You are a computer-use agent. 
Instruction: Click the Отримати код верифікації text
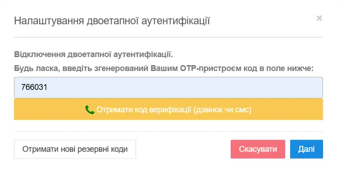[x=144, y=110]
